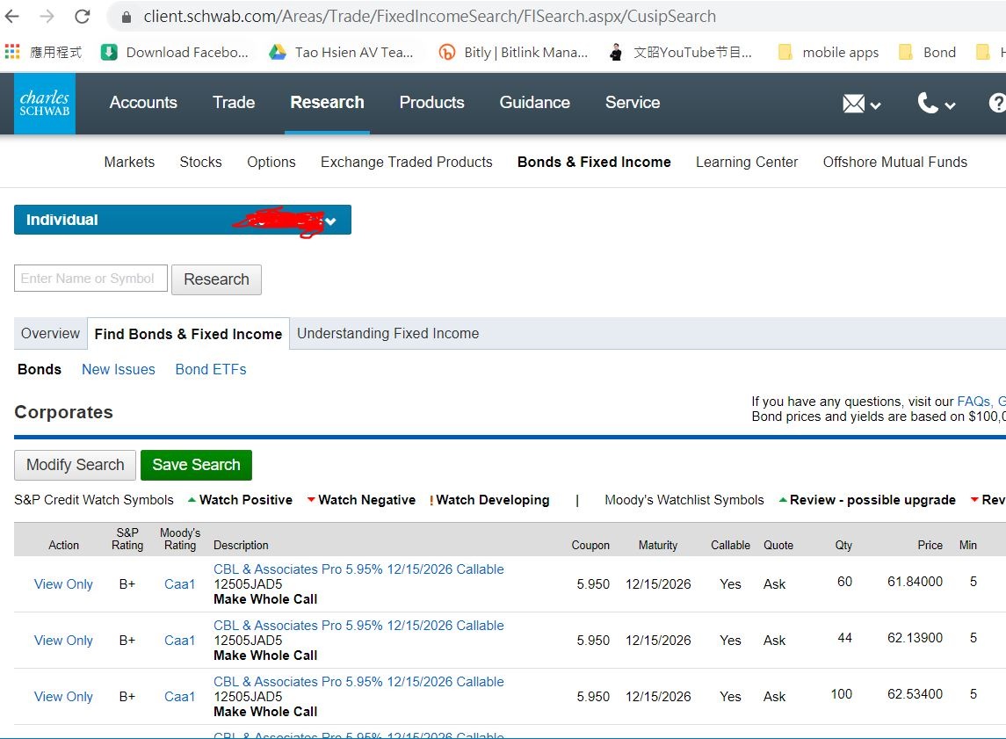Open CBL & Associates bond priced 62.13900

click(358, 627)
